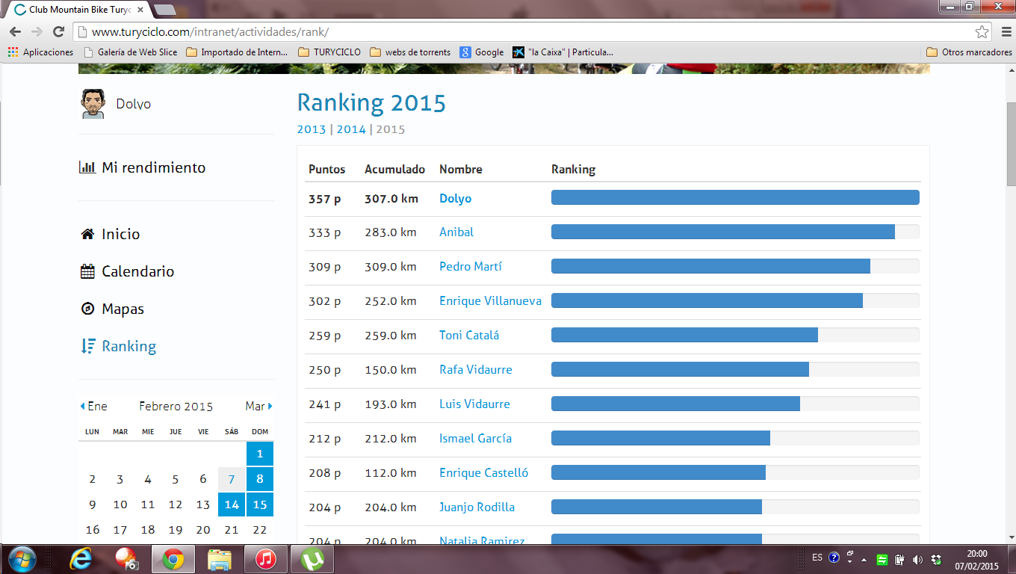1016x574 pixels.
Task: Go to next month Mar
Action: [258, 407]
